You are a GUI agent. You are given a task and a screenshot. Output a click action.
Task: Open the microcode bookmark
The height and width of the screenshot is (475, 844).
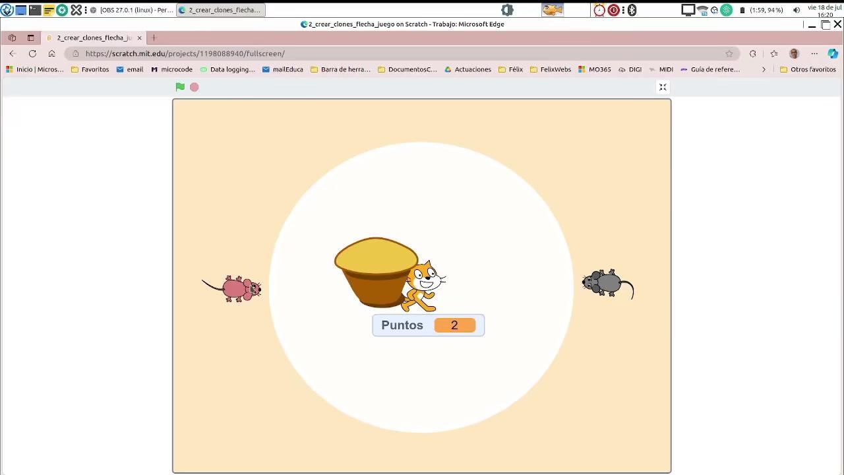171,69
